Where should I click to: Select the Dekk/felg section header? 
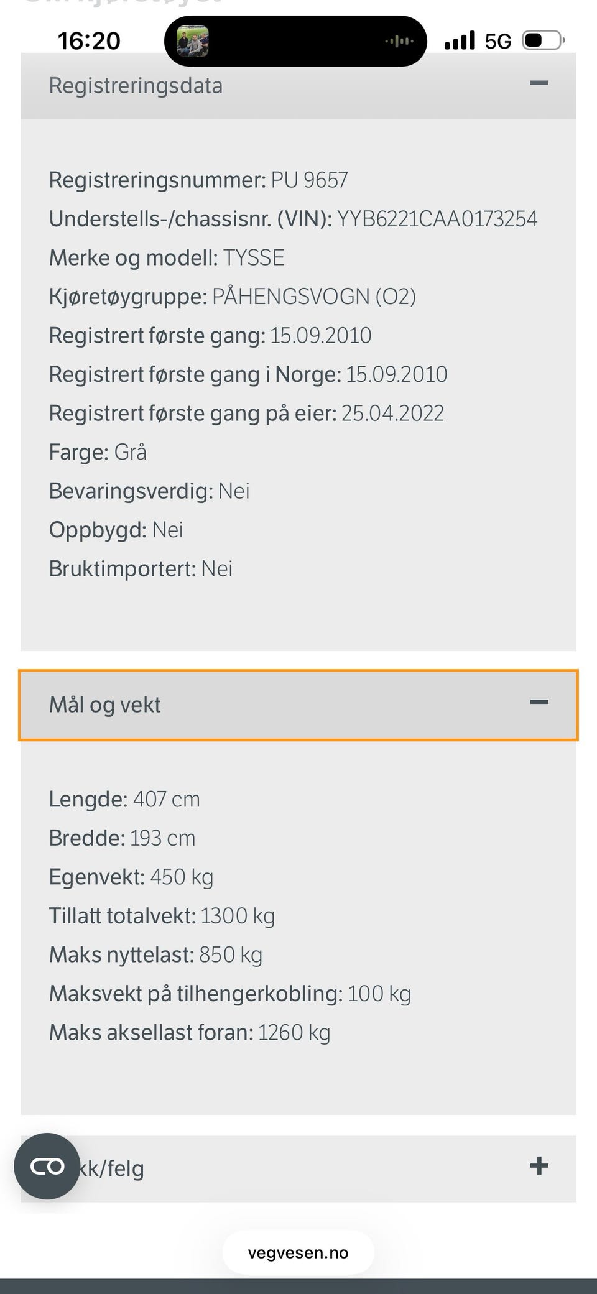(x=298, y=1168)
